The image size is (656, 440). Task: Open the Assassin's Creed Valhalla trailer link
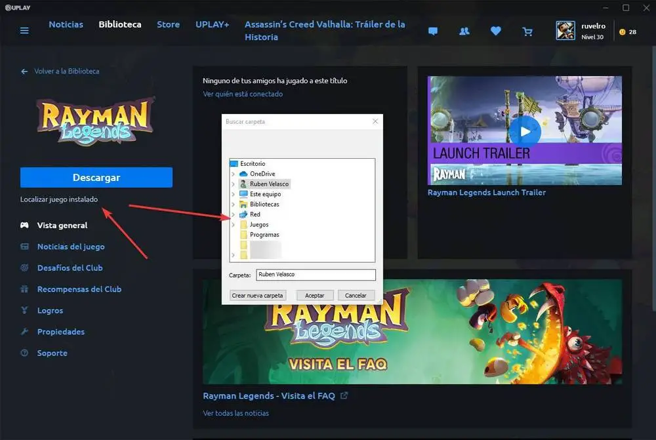click(325, 31)
